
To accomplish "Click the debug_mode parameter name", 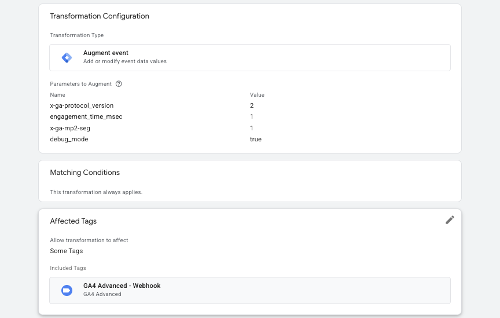I will (69, 139).
